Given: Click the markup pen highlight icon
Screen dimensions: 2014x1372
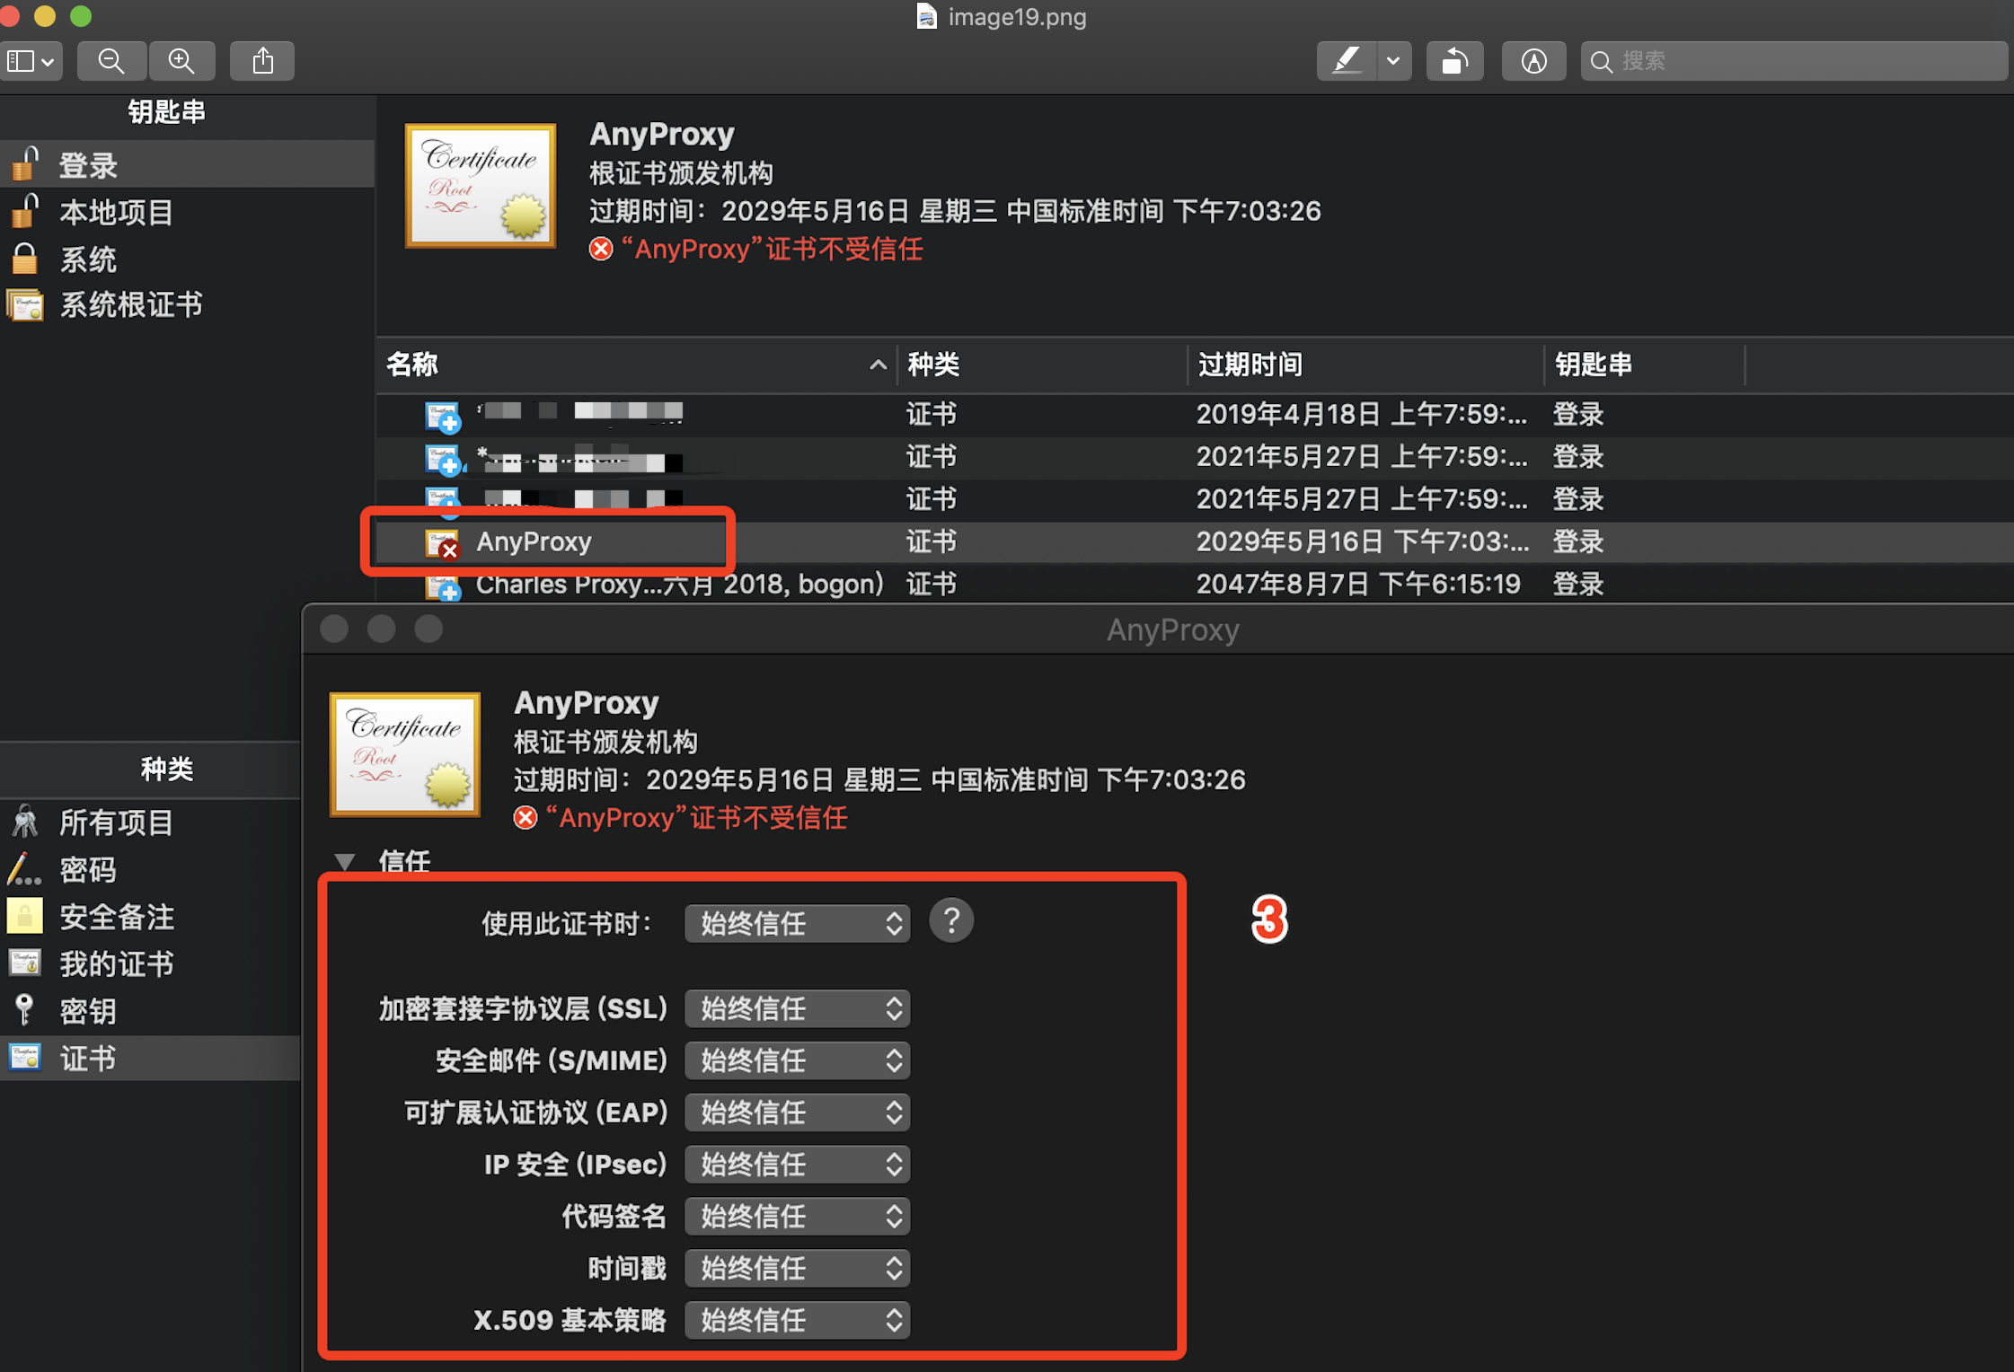Looking at the screenshot, I should coord(1346,61).
